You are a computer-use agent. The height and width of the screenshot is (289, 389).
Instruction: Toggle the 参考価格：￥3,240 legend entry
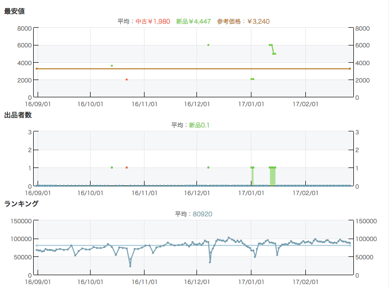[243, 21]
